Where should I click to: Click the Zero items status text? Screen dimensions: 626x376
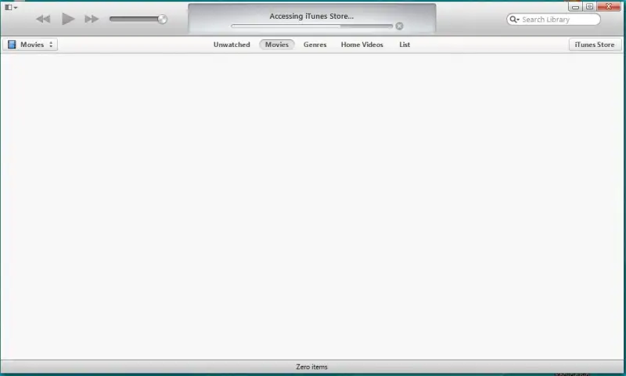tap(311, 367)
